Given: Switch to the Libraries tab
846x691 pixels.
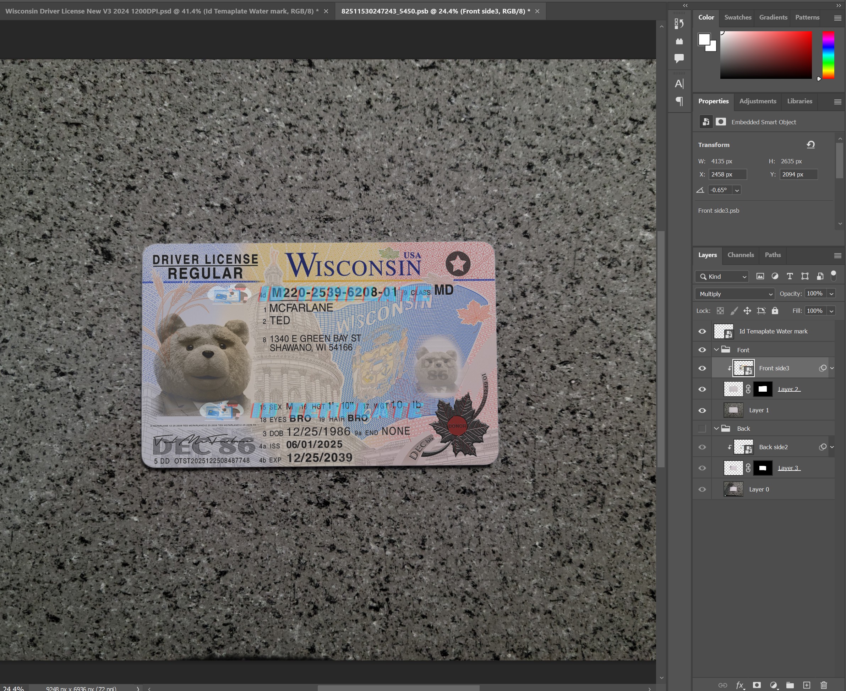Looking at the screenshot, I should (x=799, y=102).
